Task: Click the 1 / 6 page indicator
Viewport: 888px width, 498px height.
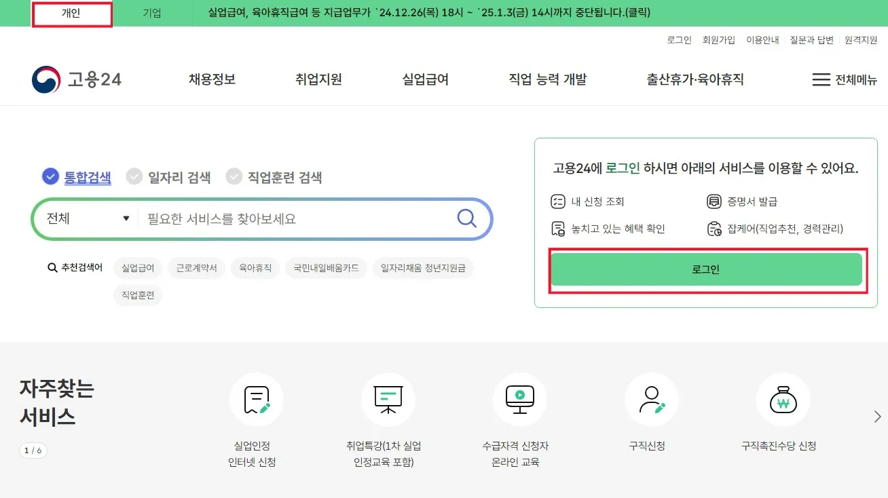Action: point(33,451)
